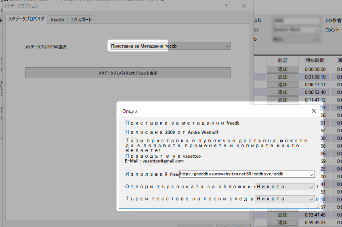
Task: Click the コメント label in main window
Action: tap(332, 29)
